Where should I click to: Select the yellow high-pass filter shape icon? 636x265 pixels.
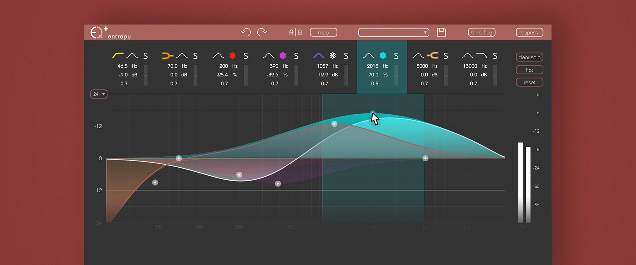[118, 56]
